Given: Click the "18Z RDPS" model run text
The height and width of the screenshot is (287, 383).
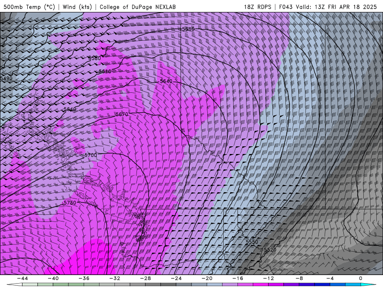Looking at the screenshot, I should [x=258, y=7].
